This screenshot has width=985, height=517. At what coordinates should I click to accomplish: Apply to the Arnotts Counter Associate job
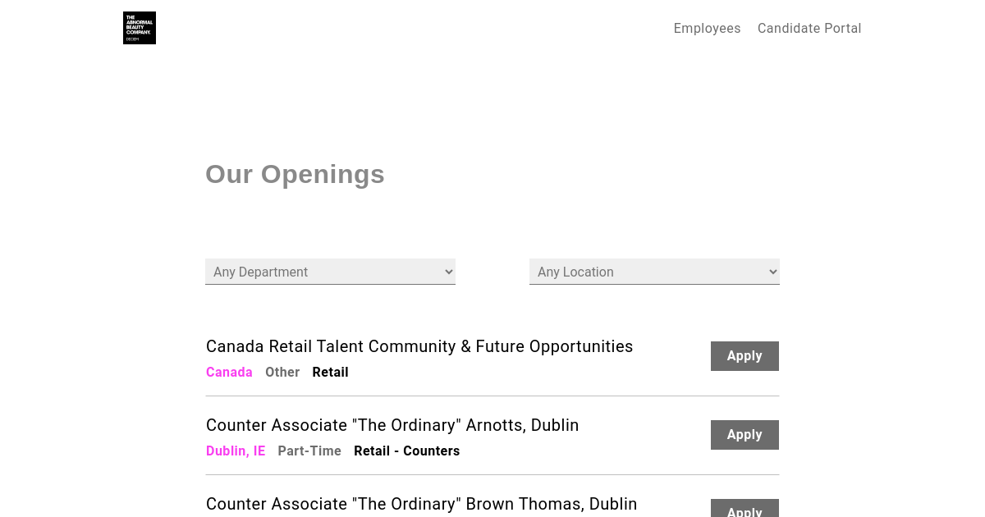744,435
